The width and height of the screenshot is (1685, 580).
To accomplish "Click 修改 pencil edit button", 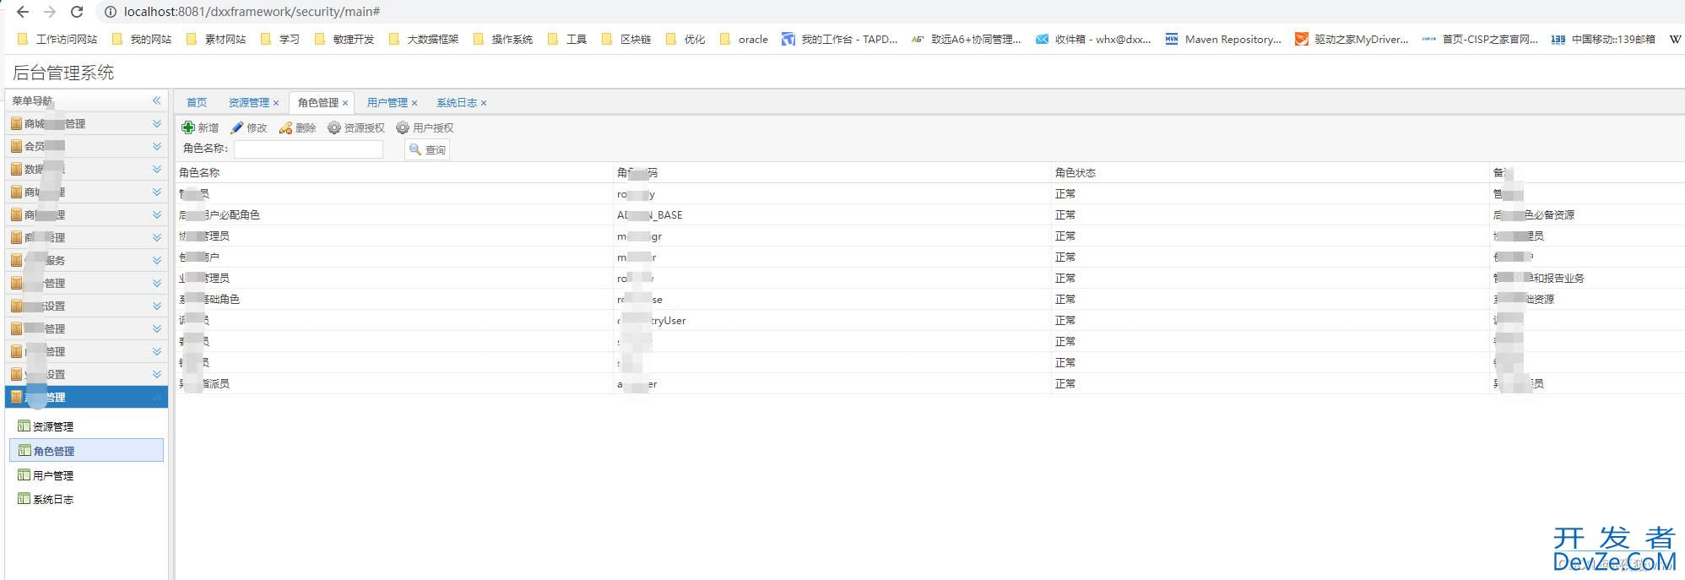I will click(249, 127).
